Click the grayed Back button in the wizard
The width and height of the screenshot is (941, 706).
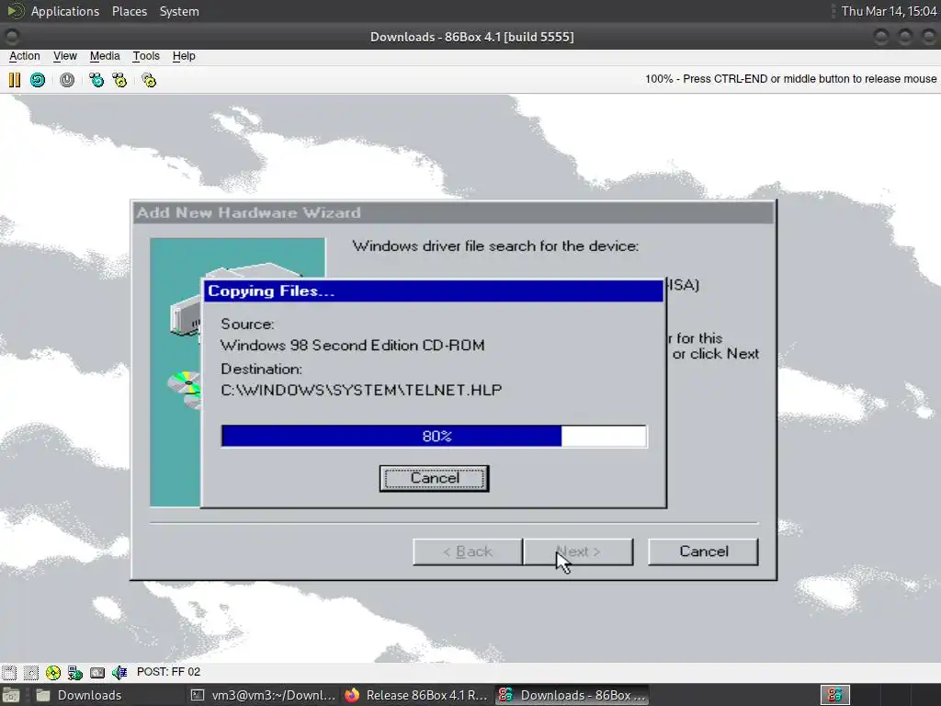tap(468, 552)
